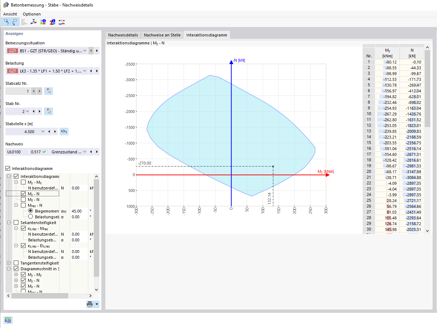Click the red member diagram toolbar icon
The height and width of the screenshot is (328, 437).
[62, 22]
